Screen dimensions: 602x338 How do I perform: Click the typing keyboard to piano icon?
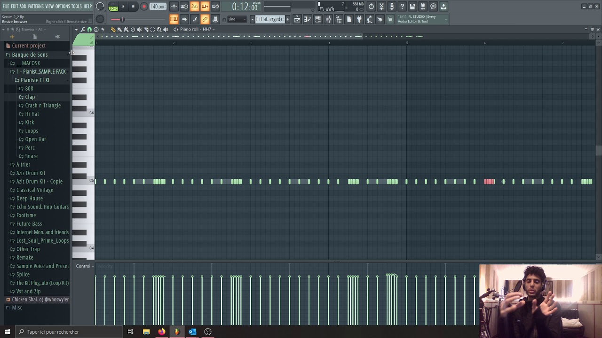(174, 19)
